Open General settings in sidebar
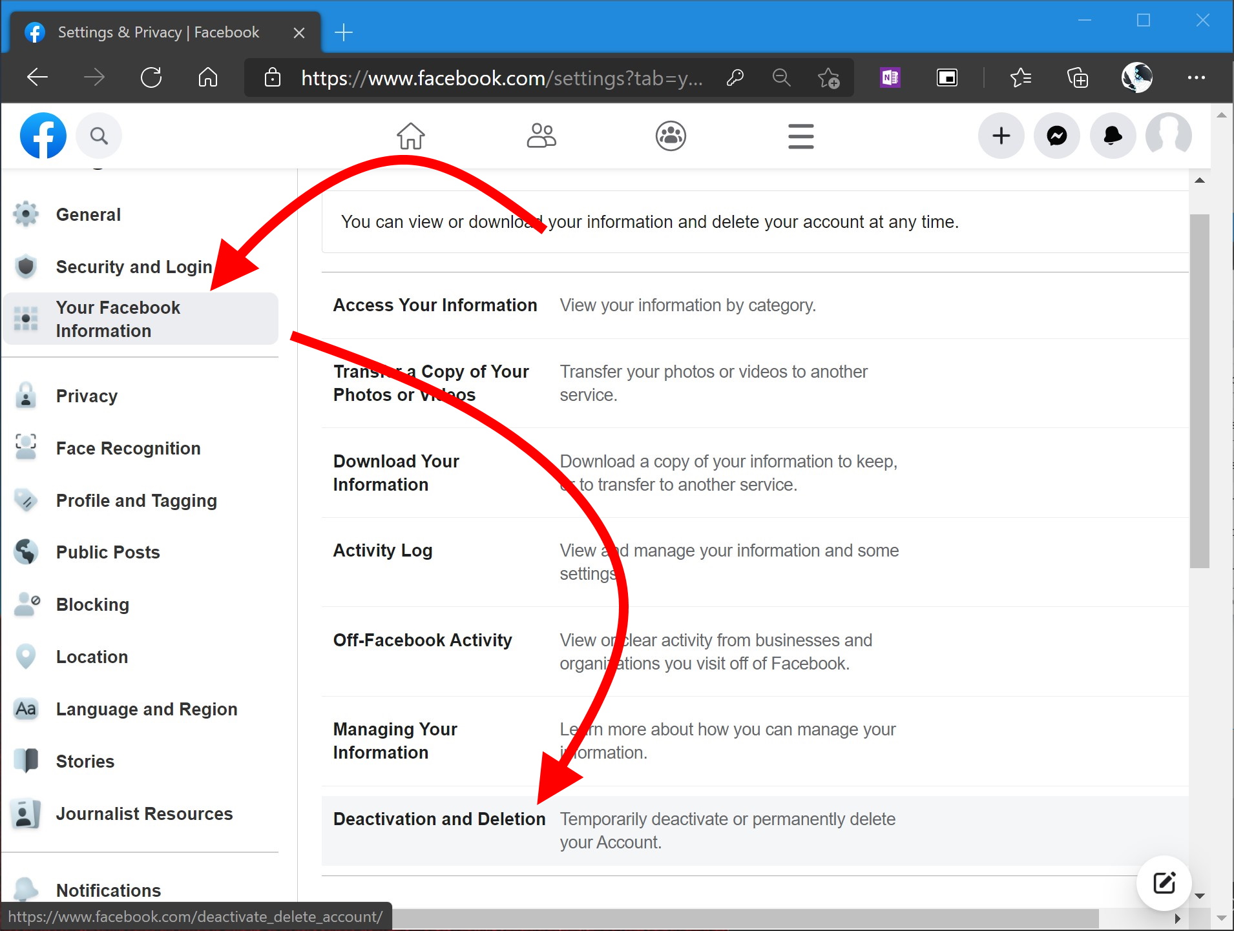The image size is (1234, 931). tap(141, 214)
